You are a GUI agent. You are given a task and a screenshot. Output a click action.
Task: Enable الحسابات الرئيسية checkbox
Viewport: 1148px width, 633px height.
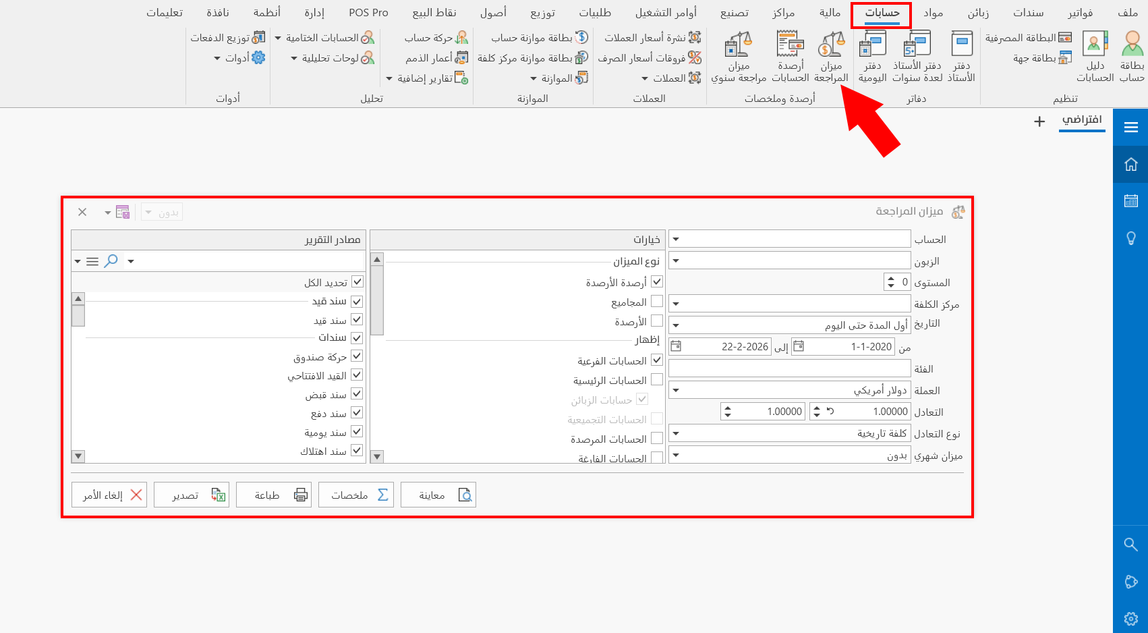coord(657,379)
